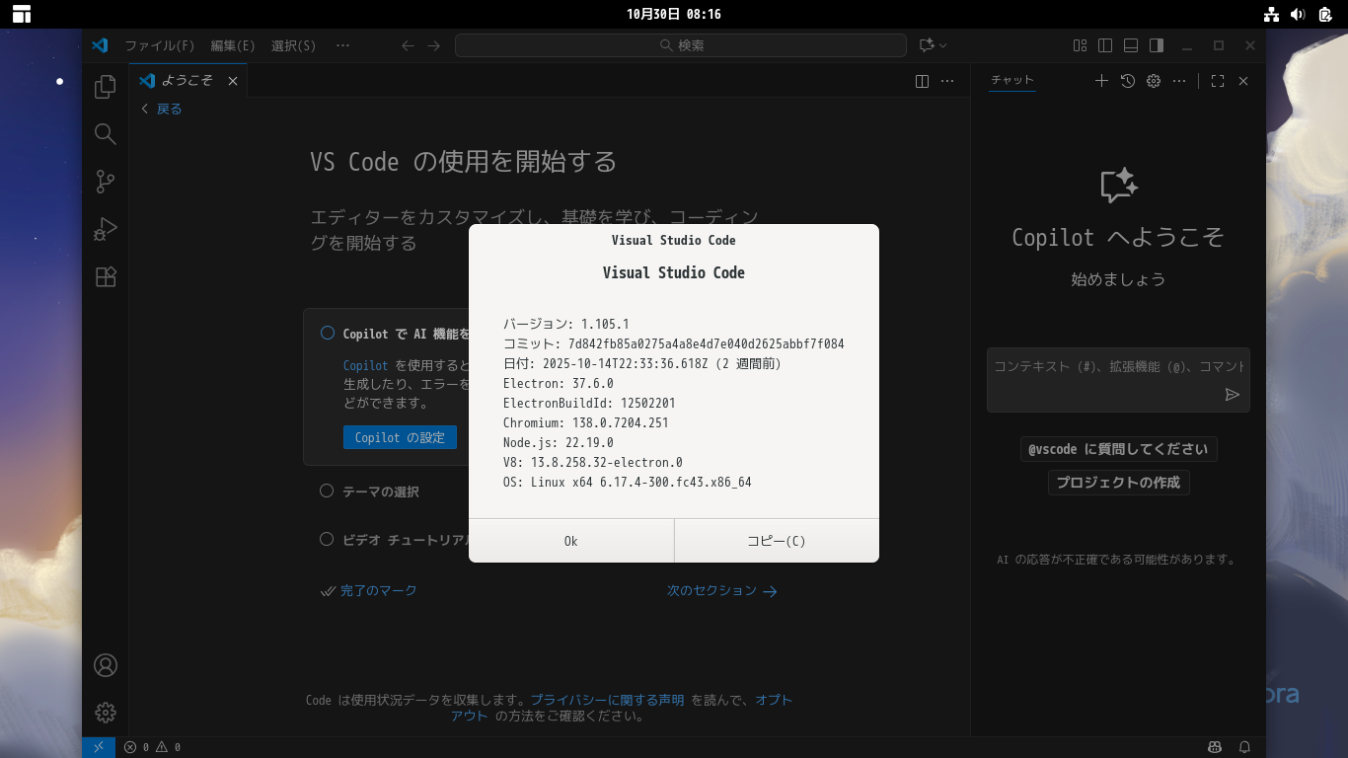
Task: Click @vscode に質問してください suggestion
Action: point(1118,449)
